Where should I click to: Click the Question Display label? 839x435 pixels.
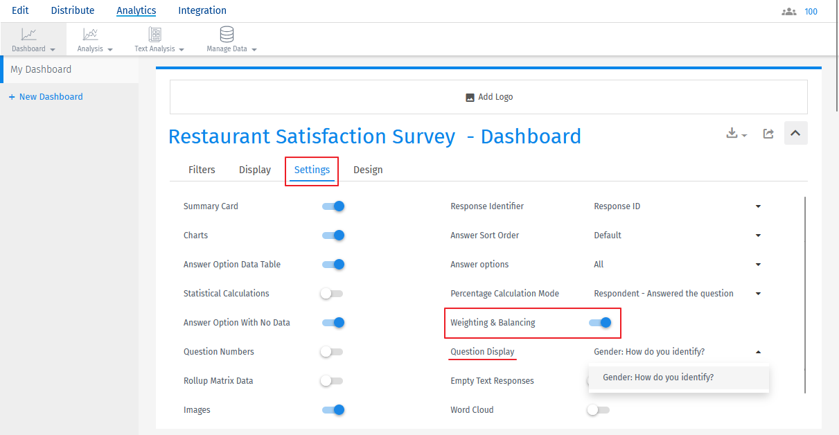pos(482,352)
